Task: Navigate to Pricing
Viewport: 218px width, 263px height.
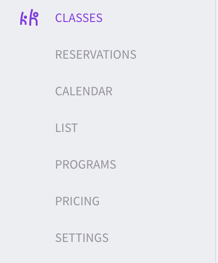Action: (x=77, y=201)
